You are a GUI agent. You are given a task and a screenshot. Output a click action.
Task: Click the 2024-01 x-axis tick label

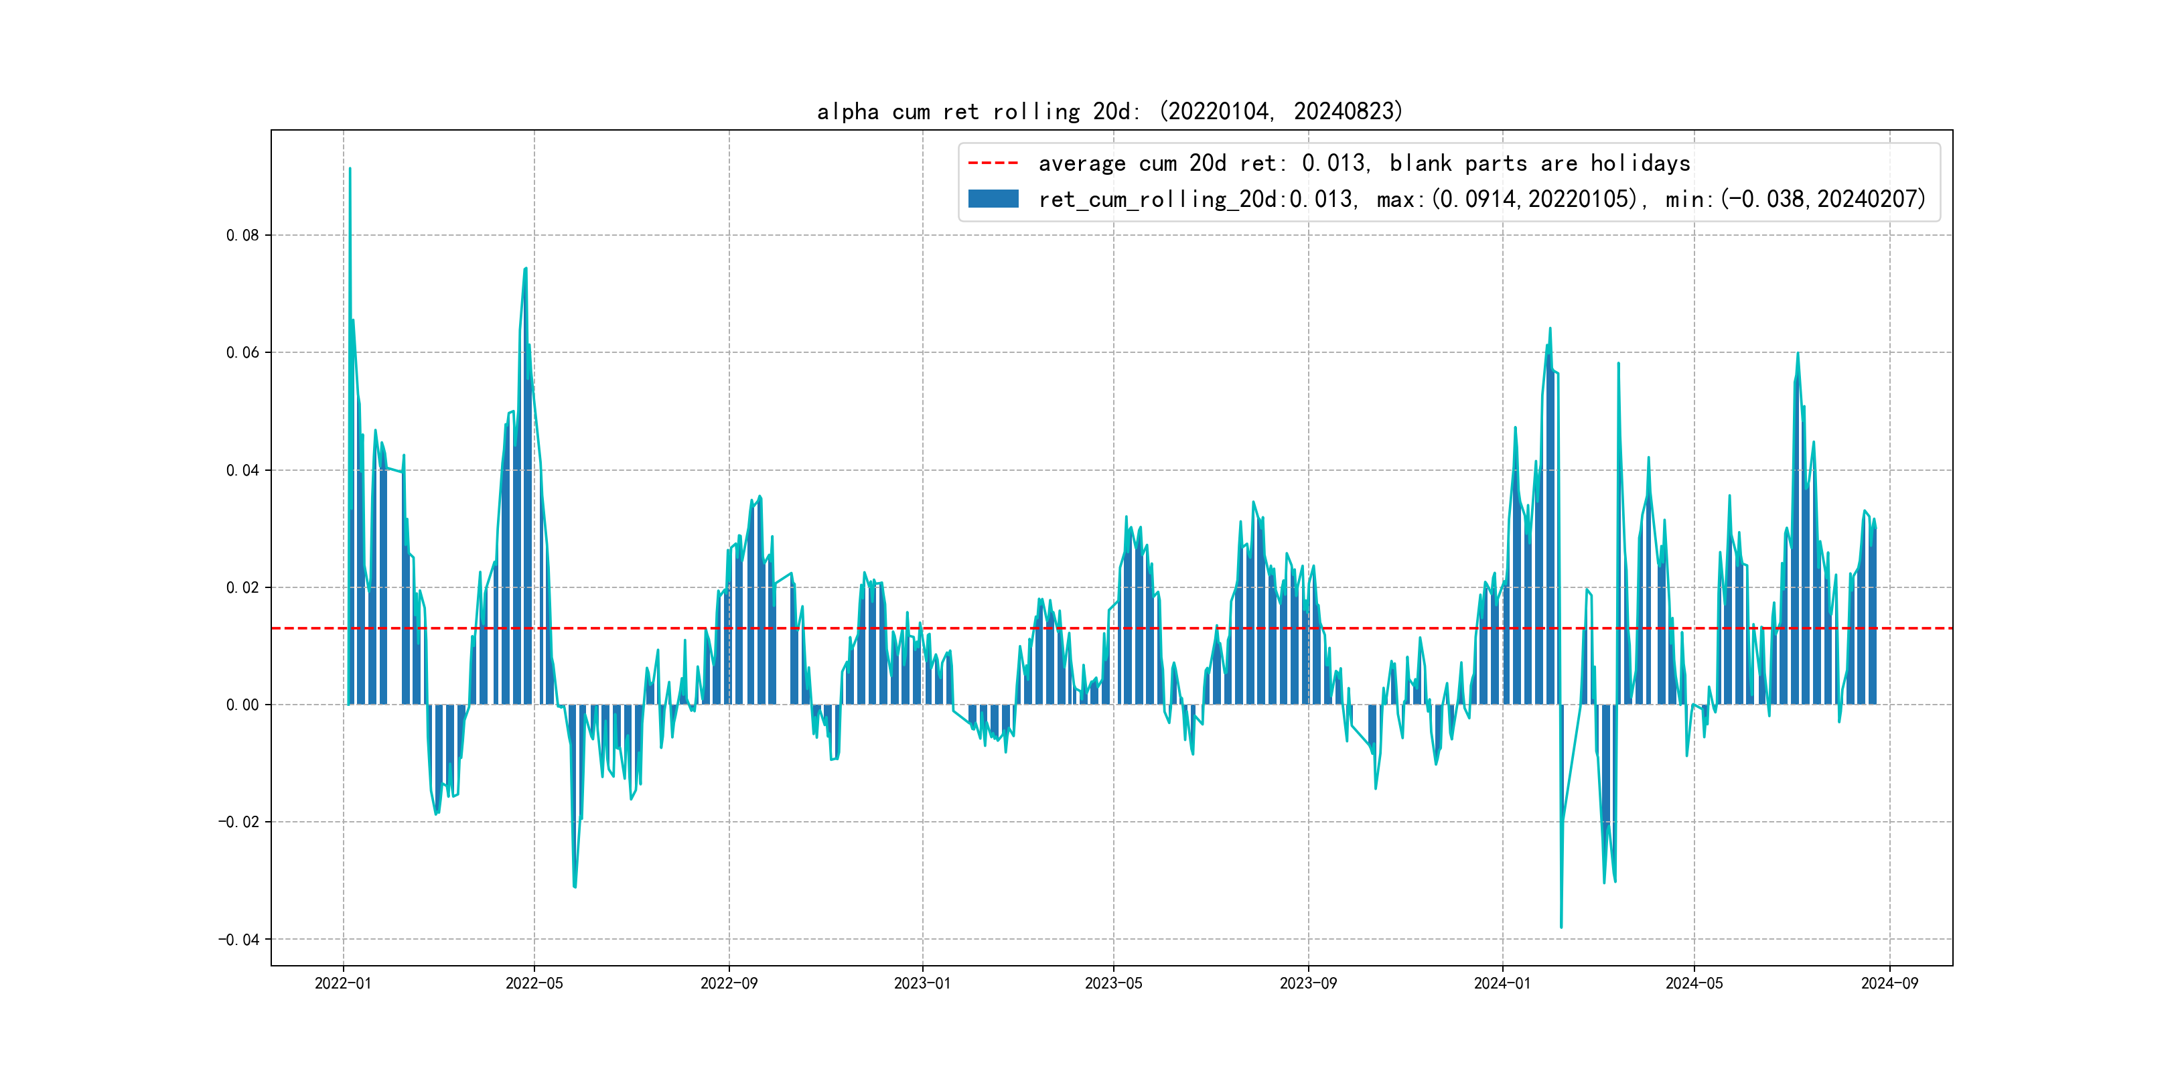tap(1502, 983)
